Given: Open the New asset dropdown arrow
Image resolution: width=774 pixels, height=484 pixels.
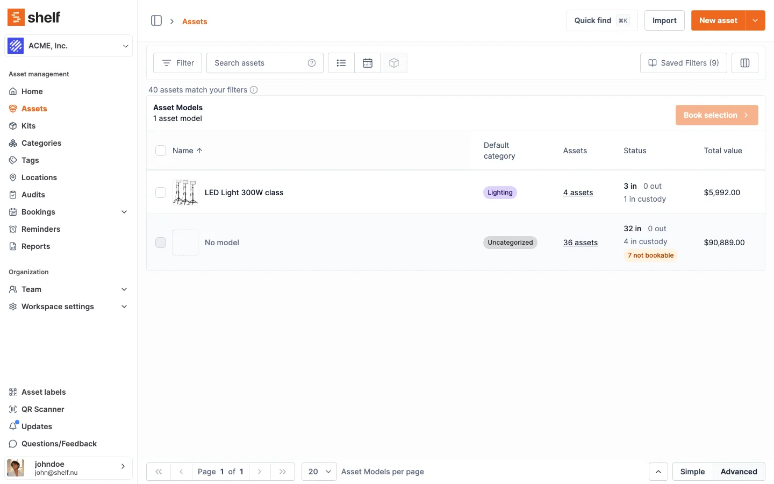Looking at the screenshot, I should tap(755, 20).
